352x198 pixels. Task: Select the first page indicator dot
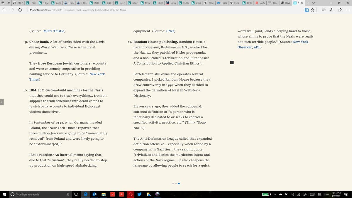point(173,184)
